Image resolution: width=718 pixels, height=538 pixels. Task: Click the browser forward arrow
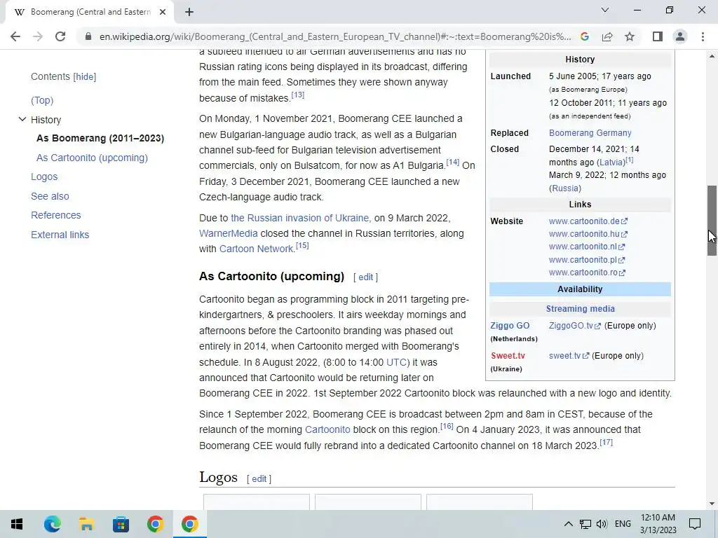tap(38, 36)
